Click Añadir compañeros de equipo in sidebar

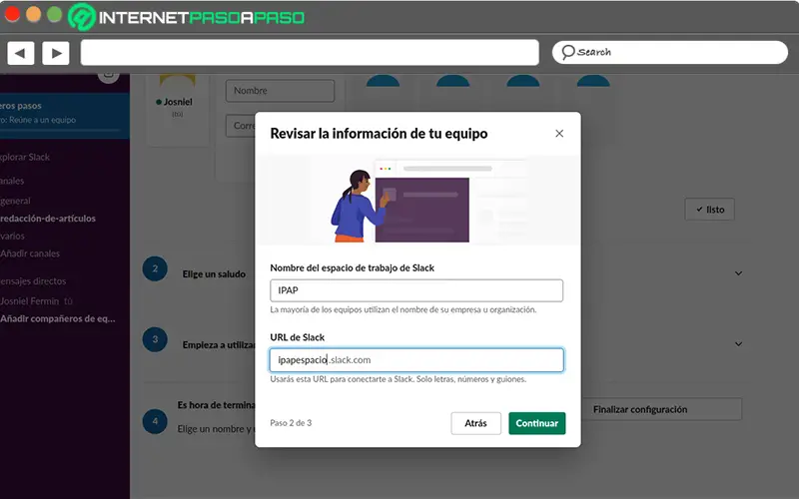(x=58, y=318)
